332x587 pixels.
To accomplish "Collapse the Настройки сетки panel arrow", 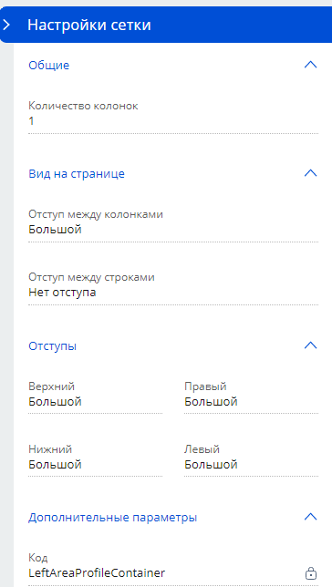I will click(6, 26).
